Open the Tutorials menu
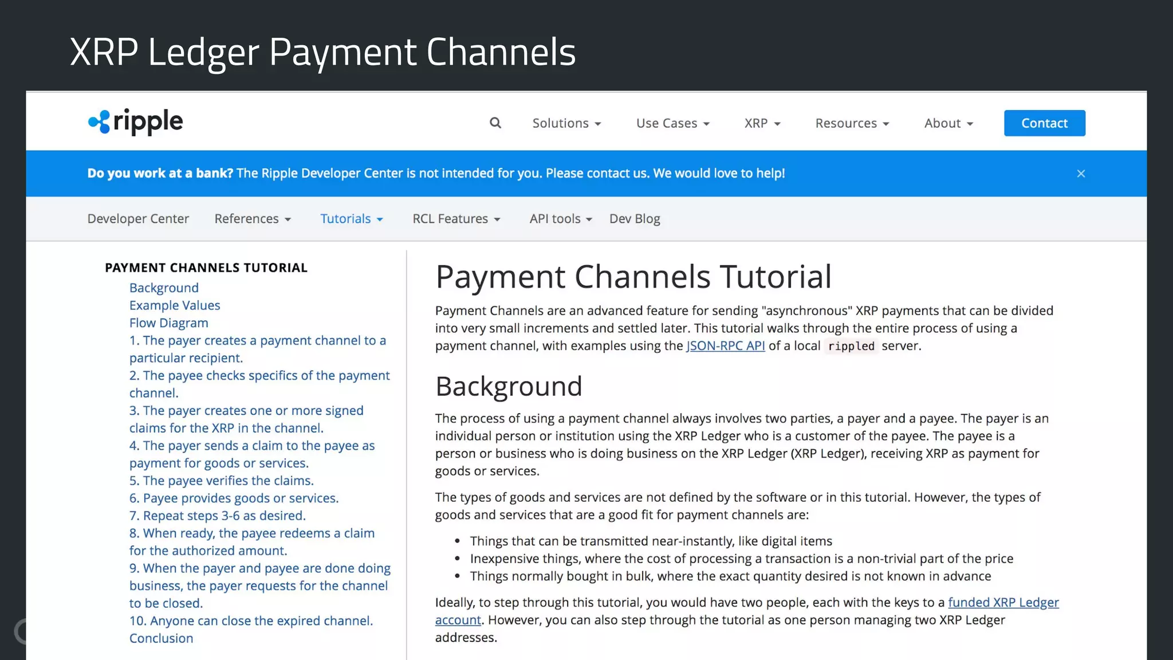Image resolution: width=1173 pixels, height=660 pixels. pyautogui.click(x=351, y=219)
